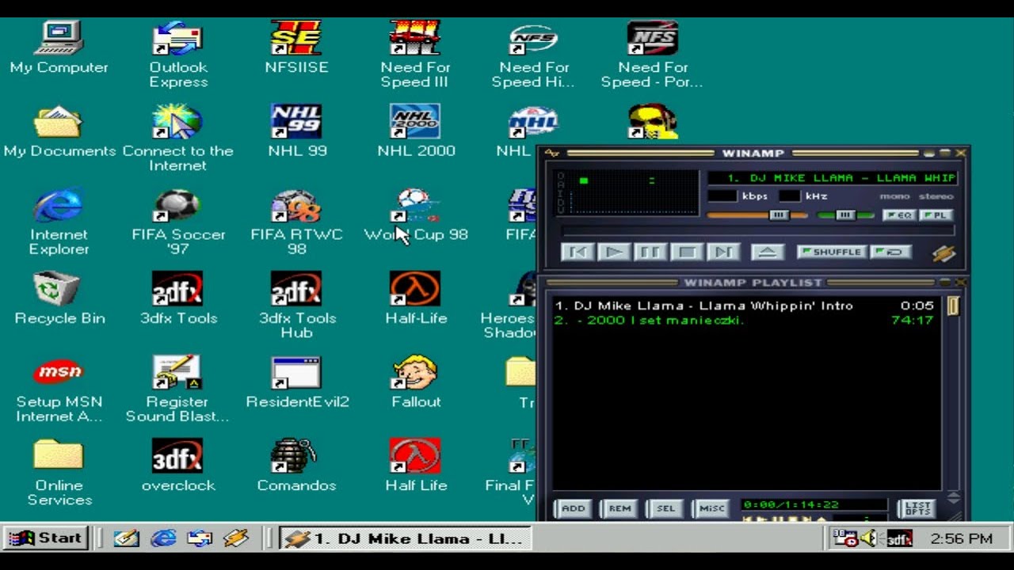Viewport: 1014px width, 570px height.
Task: Enable Shuffle mode in Winamp
Action: 830,252
